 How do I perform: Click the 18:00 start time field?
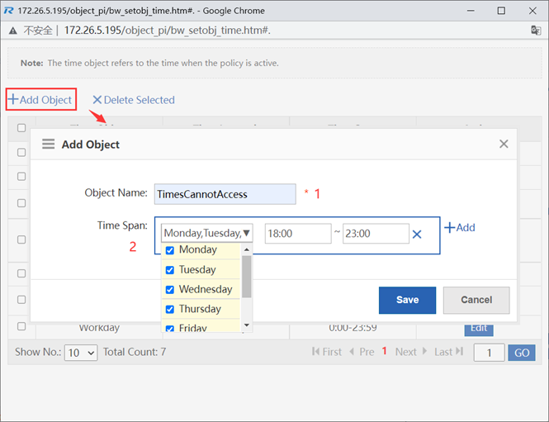coord(297,234)
